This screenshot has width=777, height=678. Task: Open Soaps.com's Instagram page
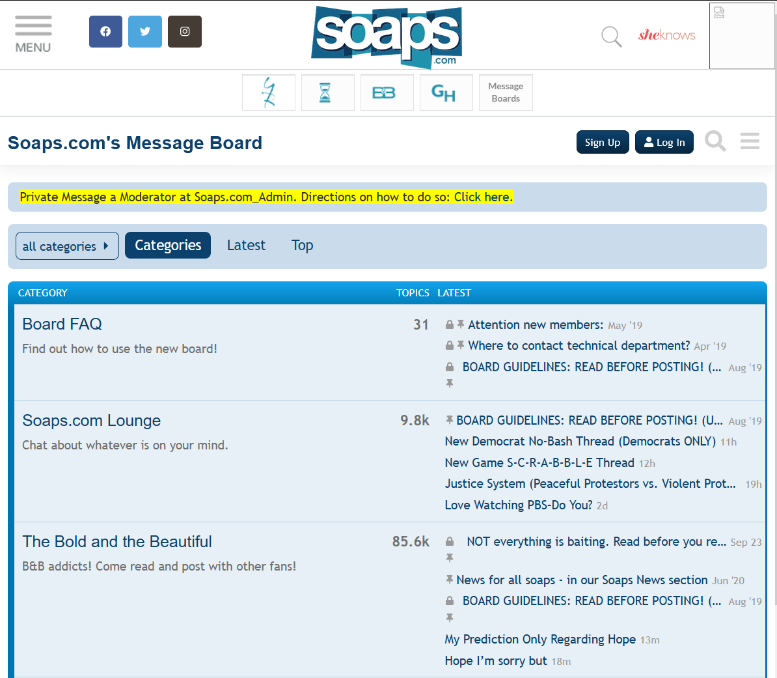pos(184,31)
